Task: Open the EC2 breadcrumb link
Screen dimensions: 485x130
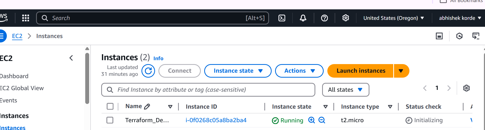Action: [17, 36]
